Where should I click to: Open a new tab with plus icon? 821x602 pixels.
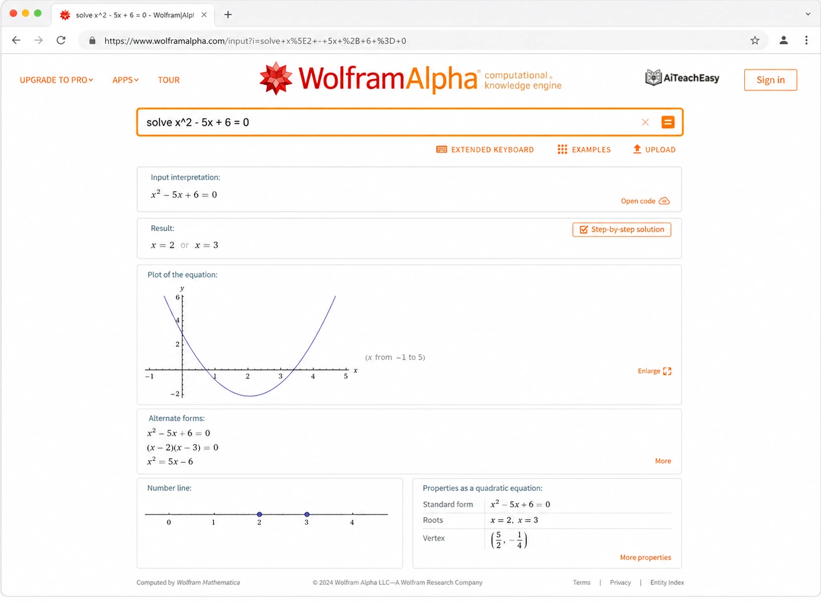[x=228, y=15]
